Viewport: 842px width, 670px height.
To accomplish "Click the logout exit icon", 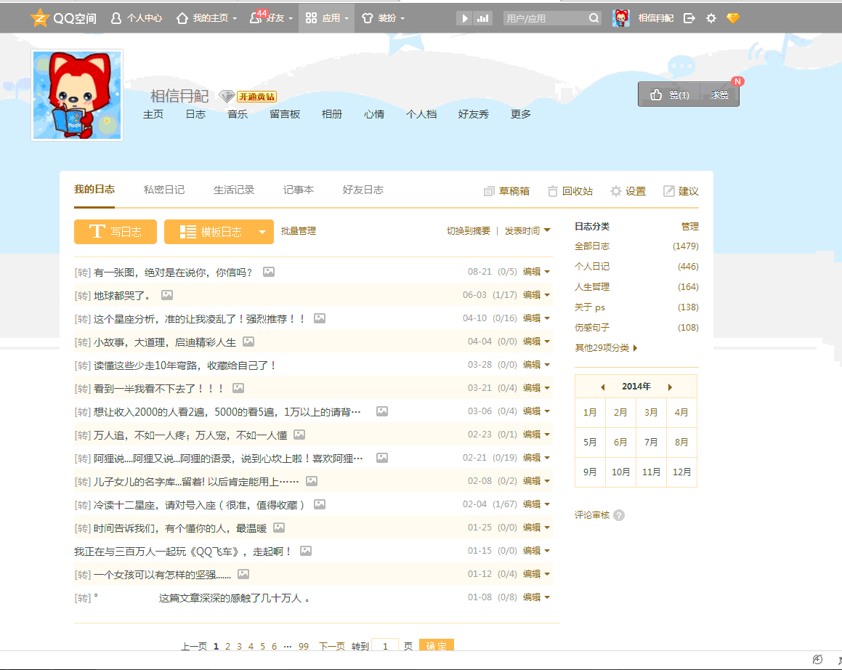I will tap(689, 18).
